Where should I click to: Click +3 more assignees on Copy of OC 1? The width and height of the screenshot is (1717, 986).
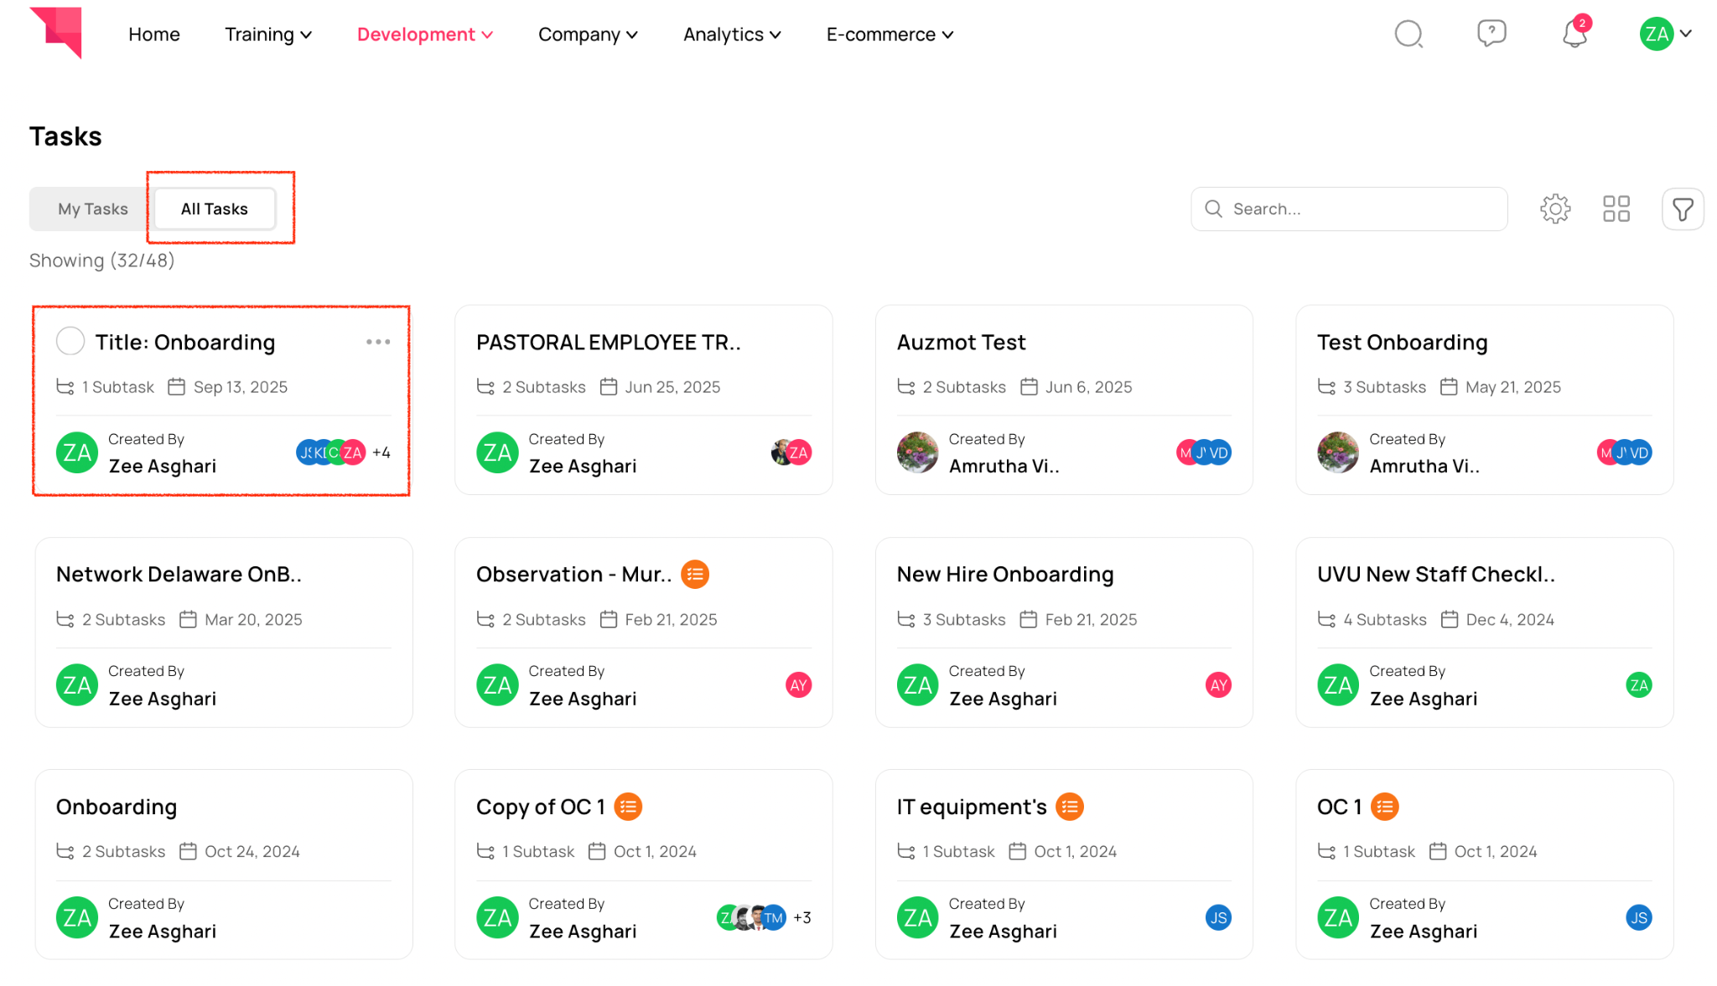(801, 917)
